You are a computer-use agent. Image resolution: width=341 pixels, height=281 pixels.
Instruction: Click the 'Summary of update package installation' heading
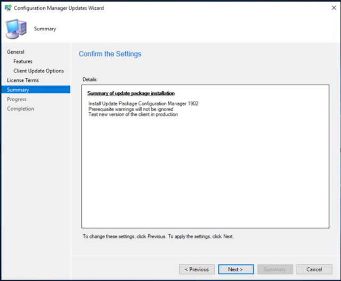[x=131, y=93]
